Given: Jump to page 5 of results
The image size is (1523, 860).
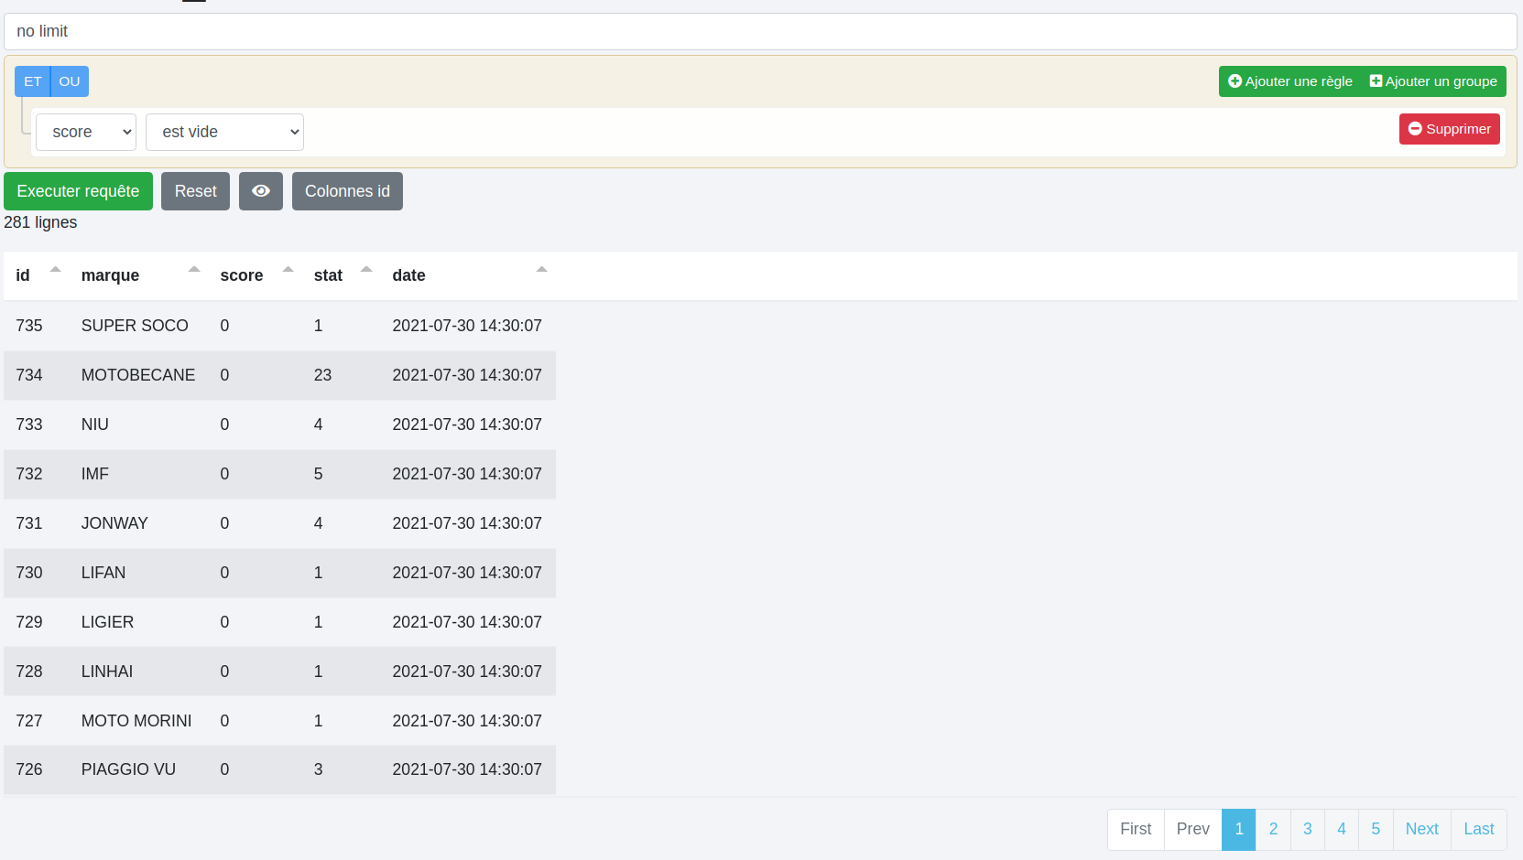Looking at the screenshot, I should coord(1376,829).
